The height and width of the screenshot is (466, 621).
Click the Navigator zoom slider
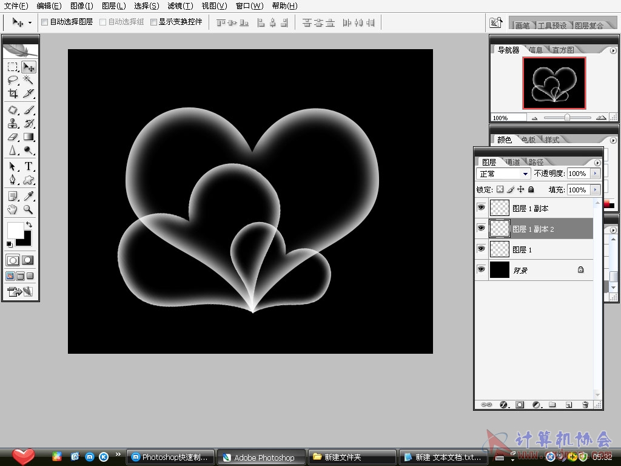567,117
